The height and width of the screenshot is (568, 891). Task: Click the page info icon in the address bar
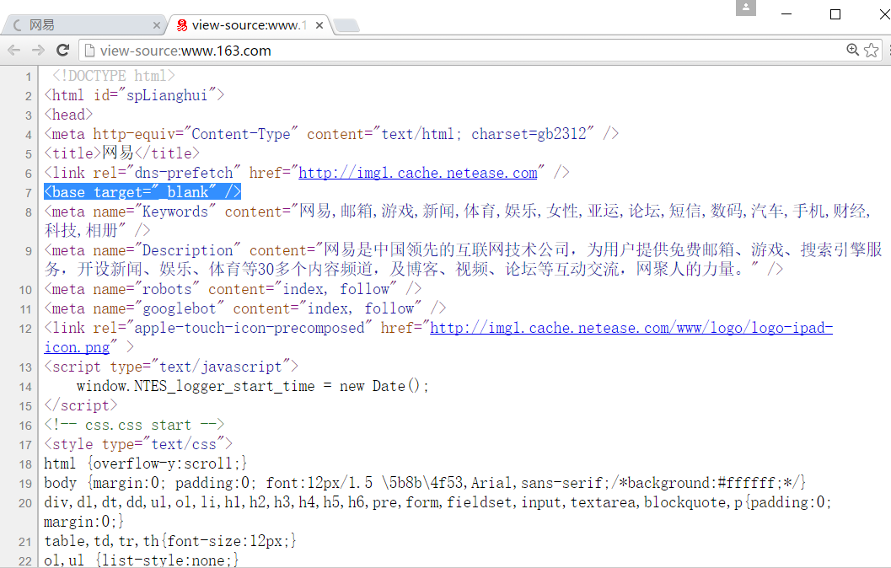(x=89, y=51)
